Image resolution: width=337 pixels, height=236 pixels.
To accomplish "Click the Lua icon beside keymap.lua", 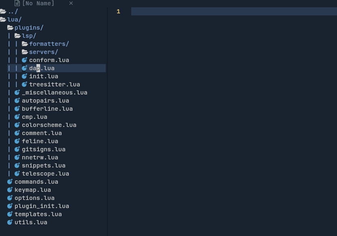I will (10, 190).
